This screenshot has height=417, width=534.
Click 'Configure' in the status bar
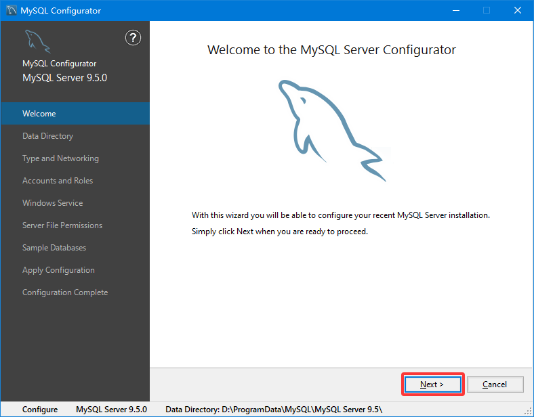[40, 410]
